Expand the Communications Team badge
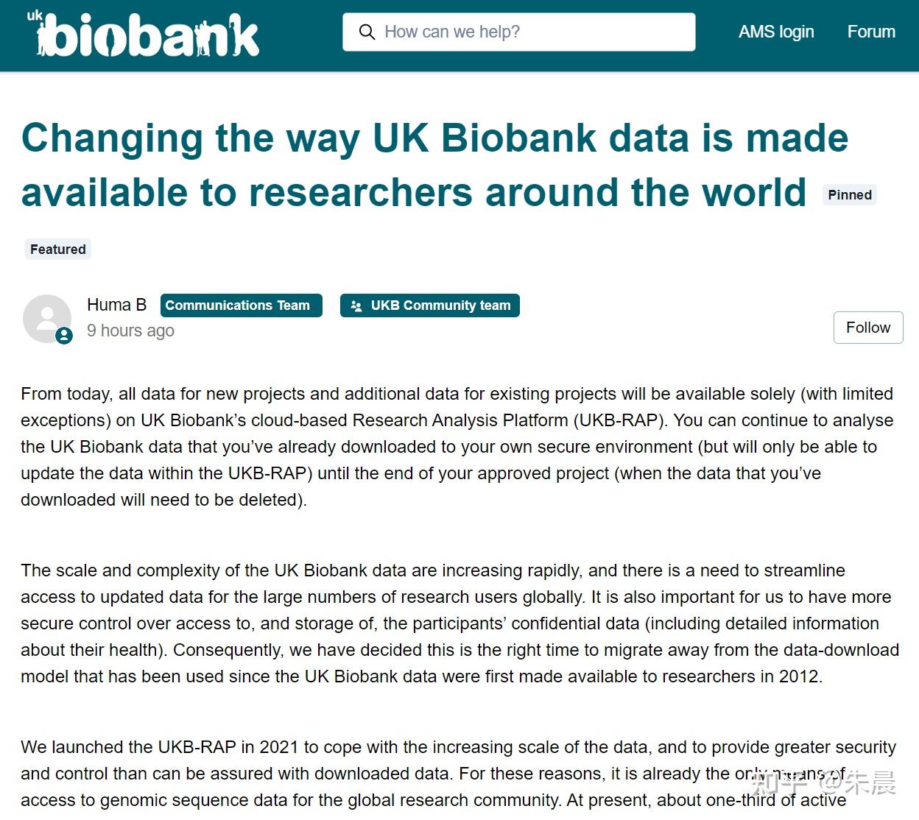This screenshot has width=919, height=820. 241,305
